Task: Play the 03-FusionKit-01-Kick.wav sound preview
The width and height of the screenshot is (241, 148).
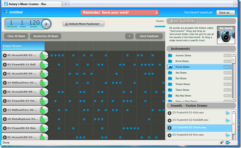Action: click(x=169, y=113)
